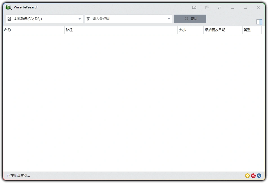This screenshot has height=183, width=268.
Task: Sort results by 最后更改日期 column
Action: point(223,30)
